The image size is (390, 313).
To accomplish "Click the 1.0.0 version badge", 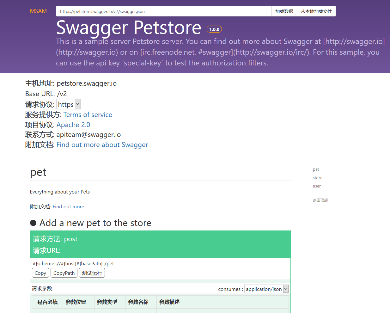I will [214, 29].
